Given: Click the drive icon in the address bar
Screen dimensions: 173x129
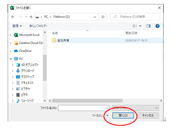Looking at the screenshot, I should pyautogui.click(x=37, y=17).
